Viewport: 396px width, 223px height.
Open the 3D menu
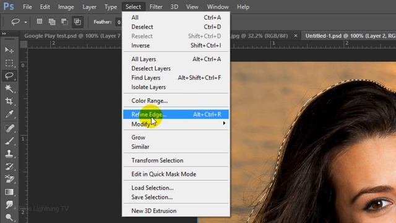click(x=174, y=7)
